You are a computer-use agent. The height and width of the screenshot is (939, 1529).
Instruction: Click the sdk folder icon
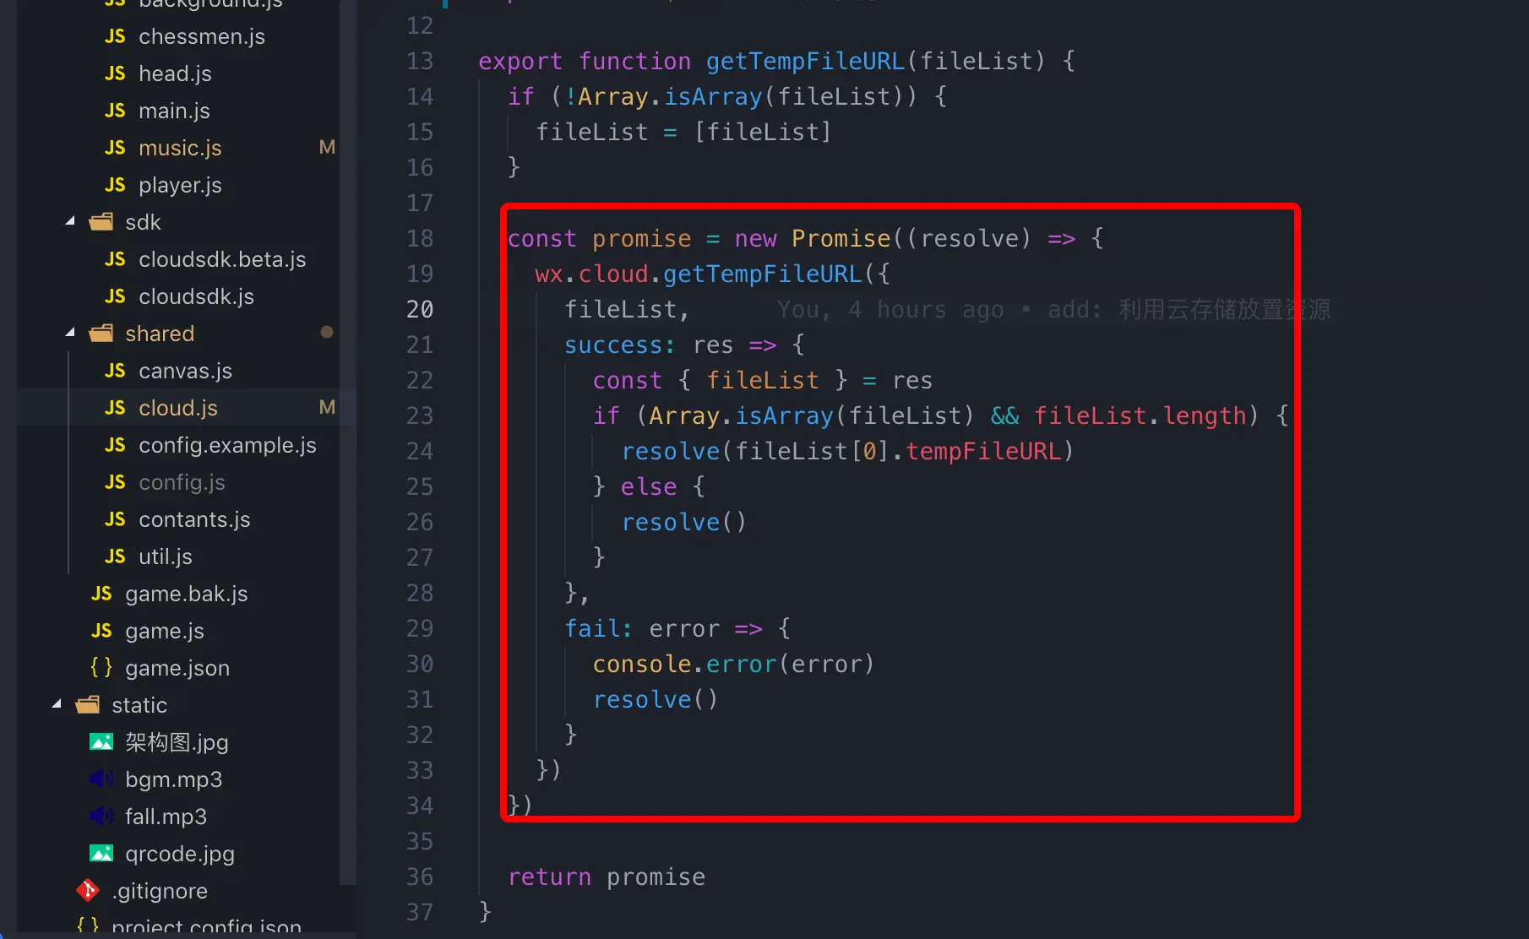101,222
